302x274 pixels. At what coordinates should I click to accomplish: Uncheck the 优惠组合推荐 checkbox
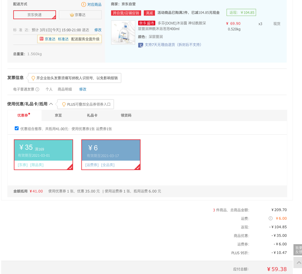(x=17, y=128)
